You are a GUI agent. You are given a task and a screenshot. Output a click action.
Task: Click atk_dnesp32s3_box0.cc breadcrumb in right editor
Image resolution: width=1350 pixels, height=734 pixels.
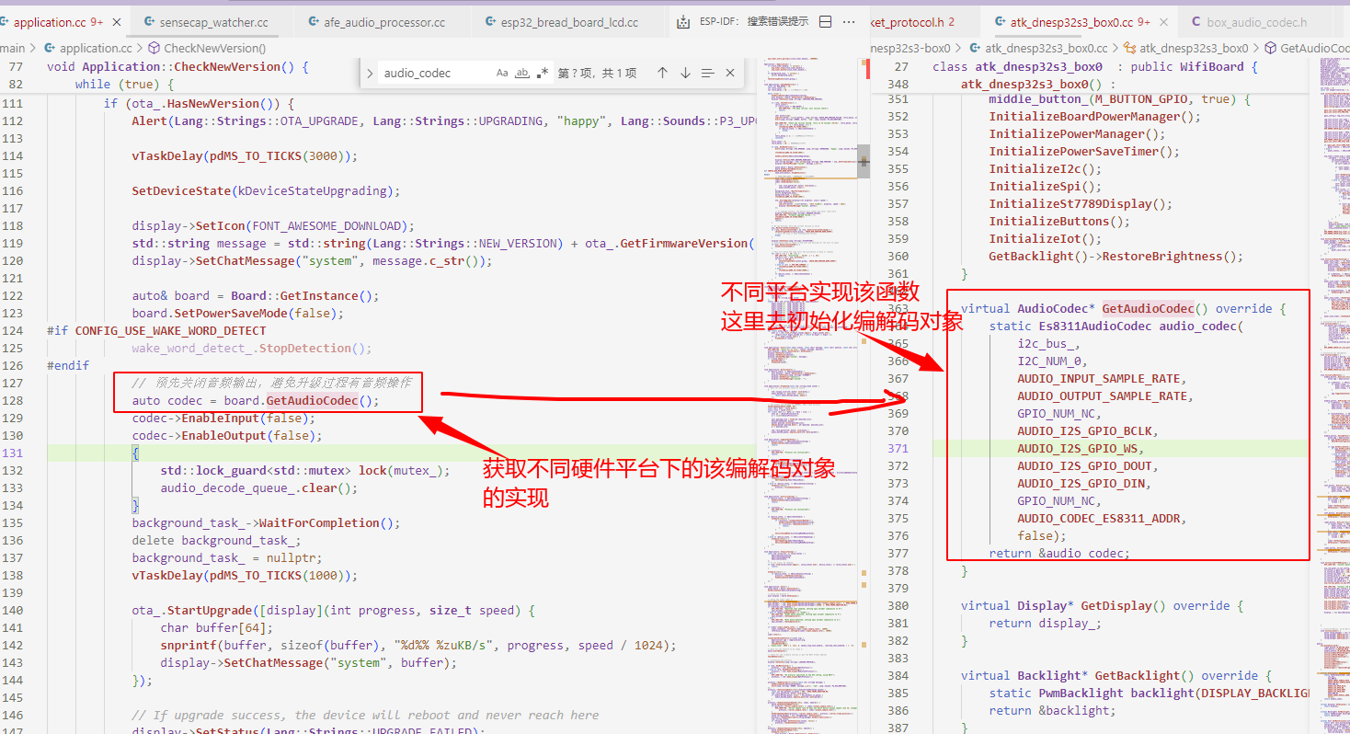[x=1046, y=48]
